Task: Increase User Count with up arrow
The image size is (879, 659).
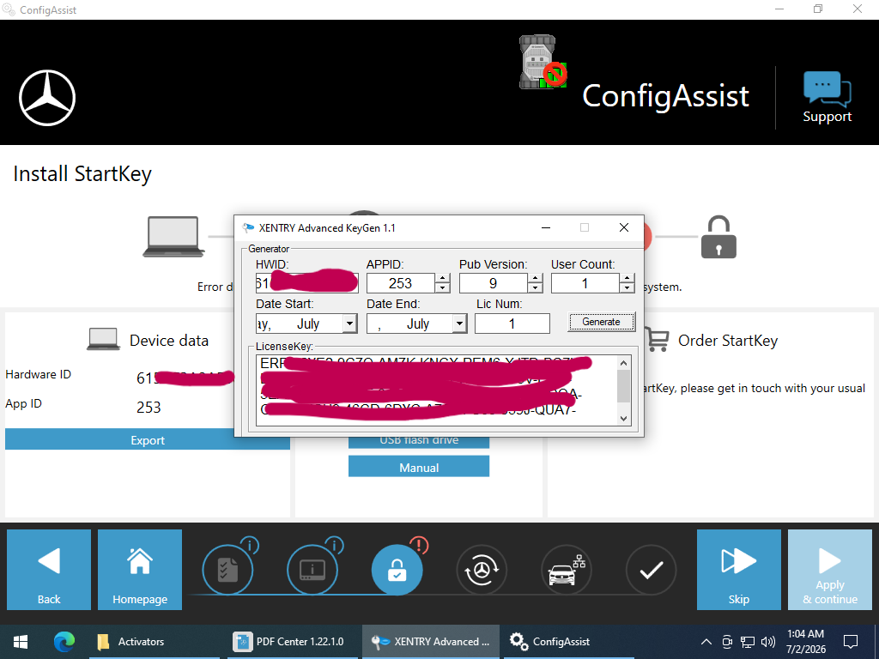Action: coord(627,279)
